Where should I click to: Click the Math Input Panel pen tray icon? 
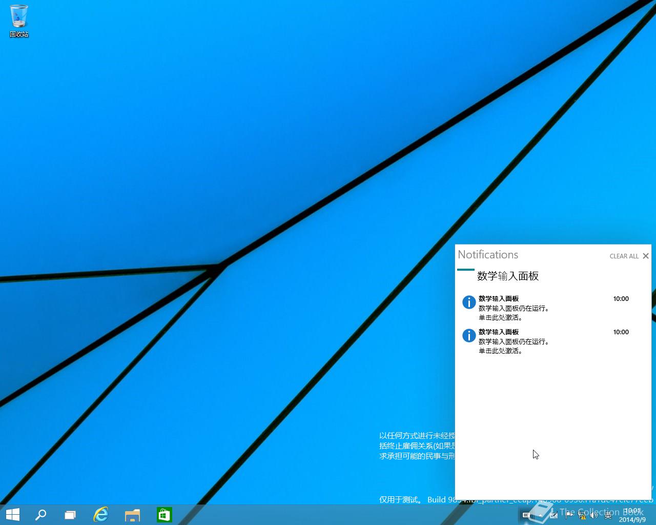553,514
